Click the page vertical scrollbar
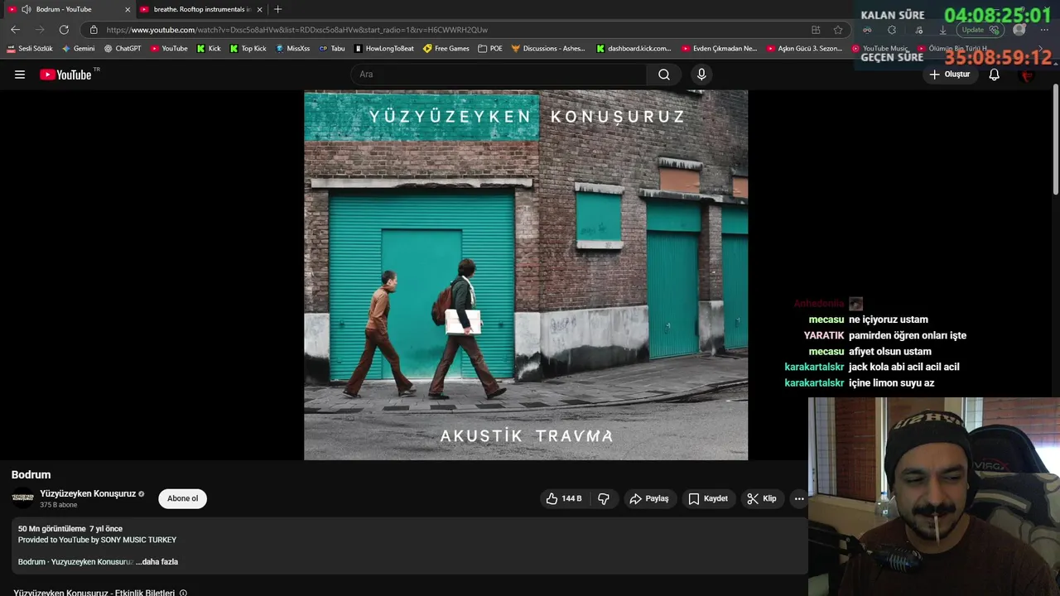The image size is (1060, 596). 1055,139
